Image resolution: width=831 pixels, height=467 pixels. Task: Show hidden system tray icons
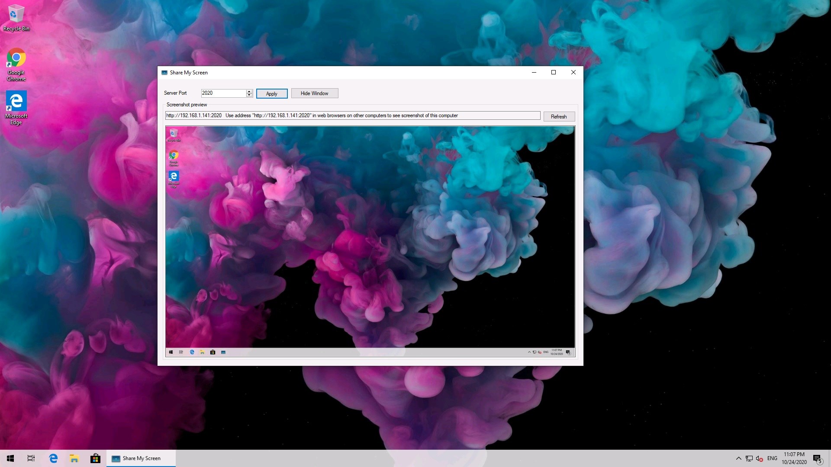pyautogui.click(x=738, y=458)
